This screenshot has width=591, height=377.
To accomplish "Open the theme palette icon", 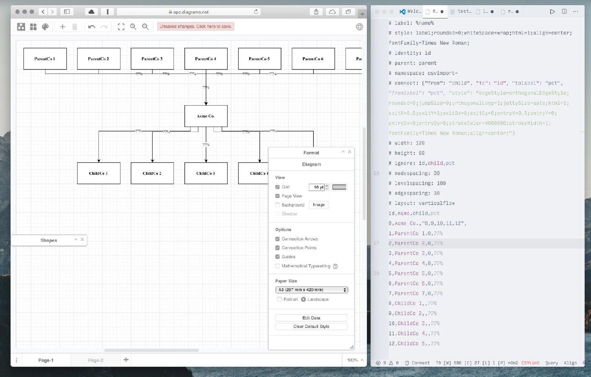I will click(x=46, y=27).
